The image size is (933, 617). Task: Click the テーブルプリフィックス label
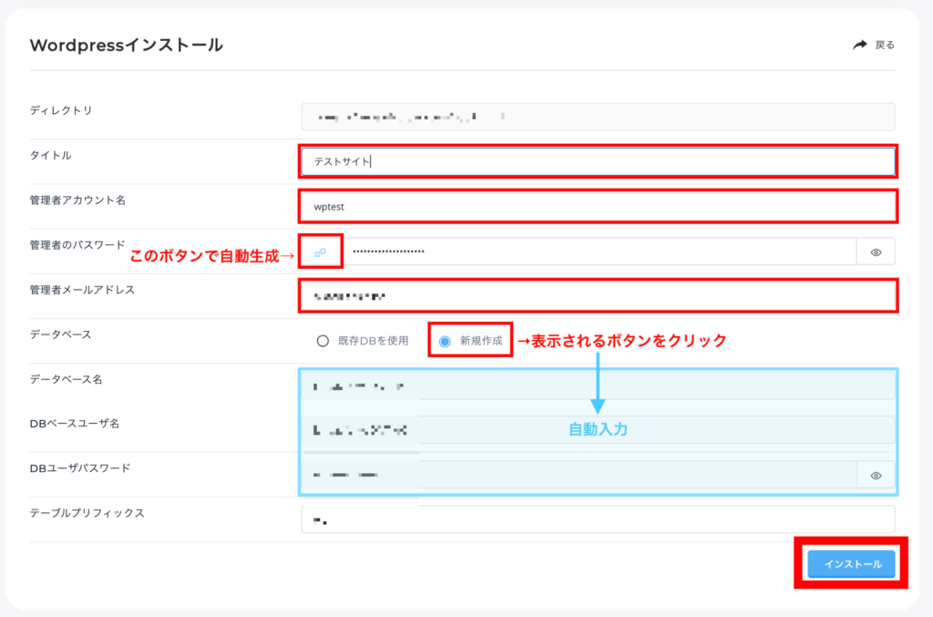point(87,513)
